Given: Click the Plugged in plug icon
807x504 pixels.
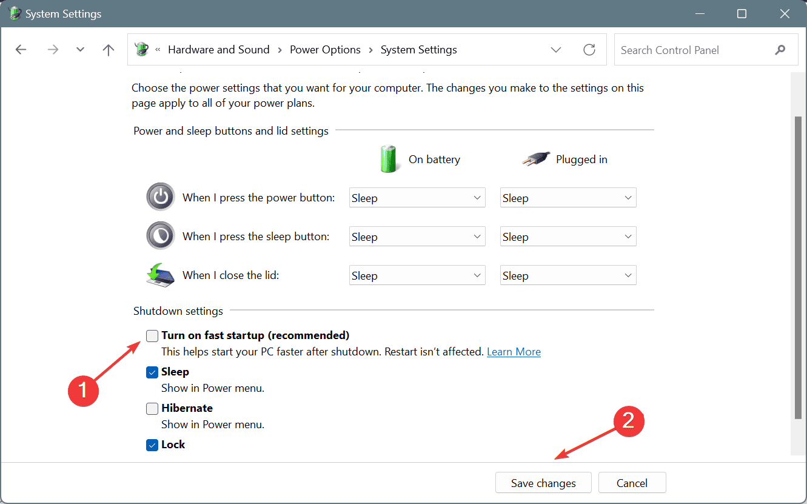Looking at the screenshot, I should (x=536, y=159).
